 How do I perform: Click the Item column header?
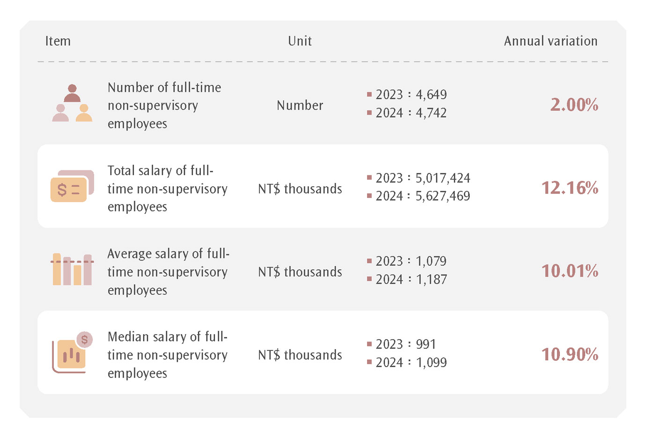click(x=58, y=41)
